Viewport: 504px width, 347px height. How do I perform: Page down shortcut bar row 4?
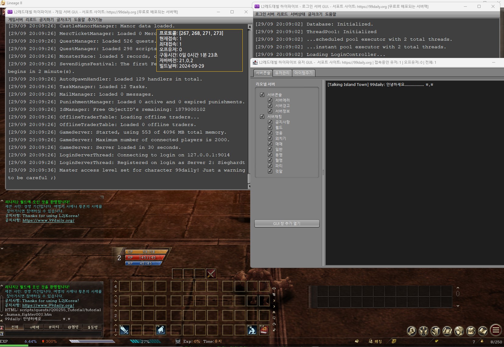coord(116,291)
